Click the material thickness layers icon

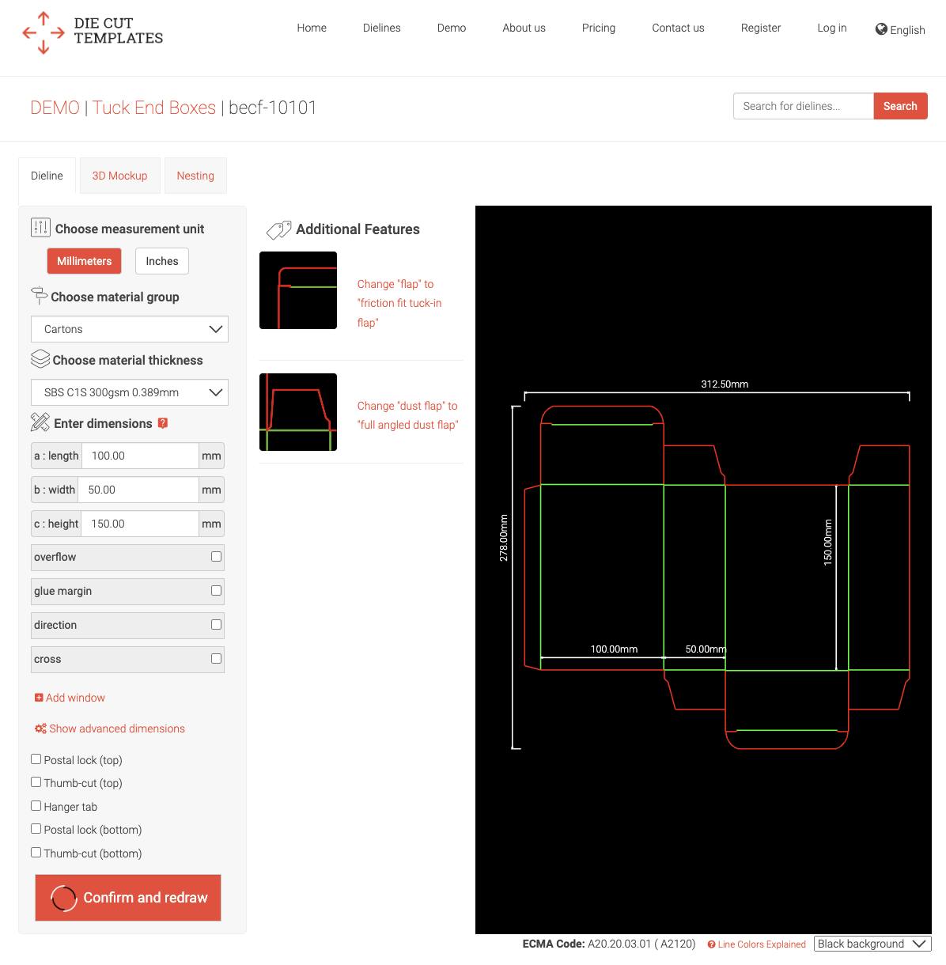tap(40, 359)
